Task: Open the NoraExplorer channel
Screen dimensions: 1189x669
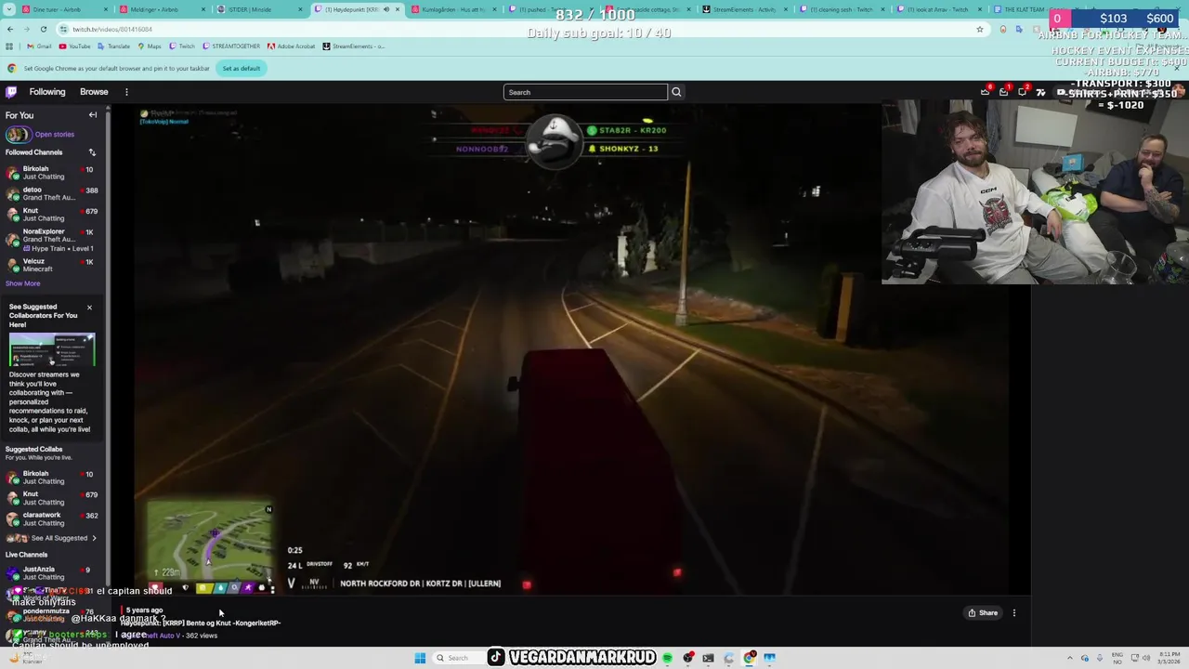Action: pos(52,239)
